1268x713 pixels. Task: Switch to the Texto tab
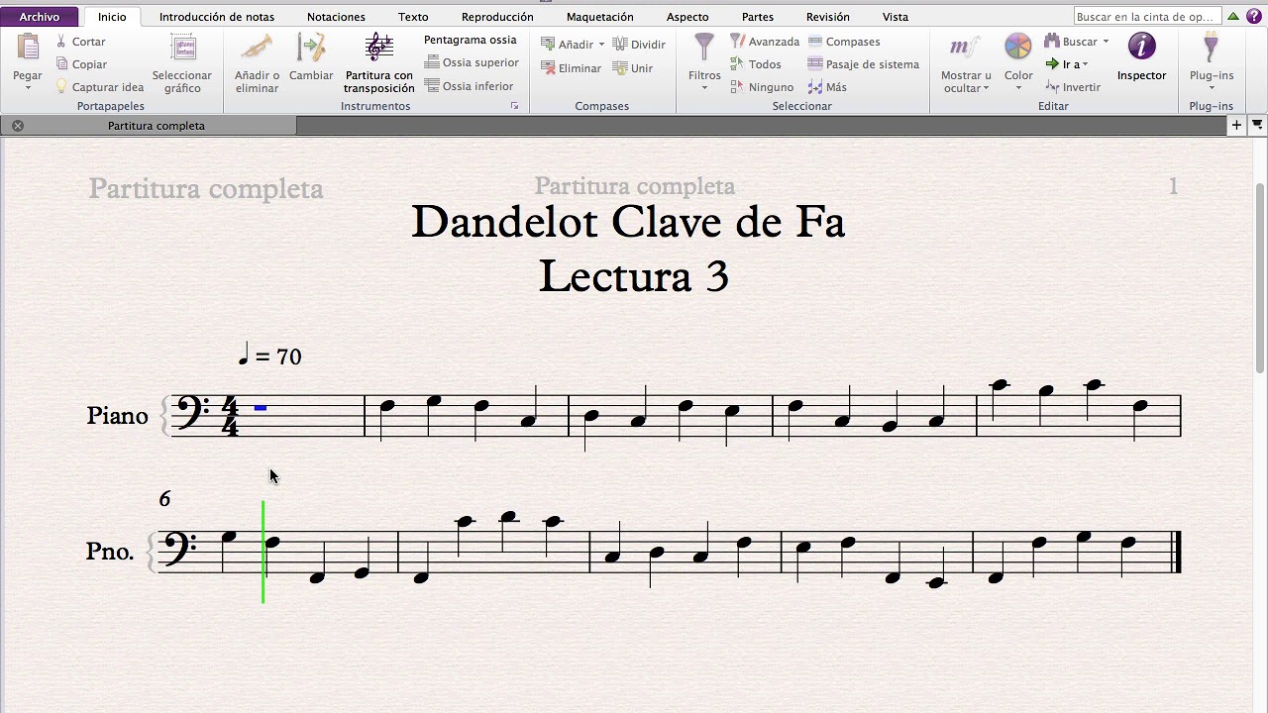pos(413,17)
